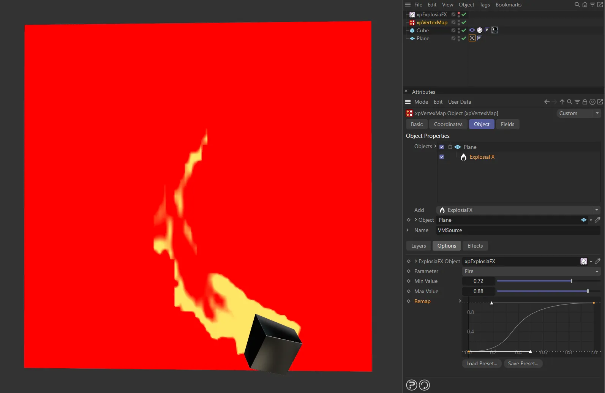The width and height of the screenshot is (605, 393).
Task: Click the Help question mark icon
Action: 412,385
